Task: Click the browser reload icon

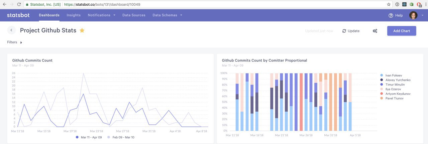Action: [19, 4]
